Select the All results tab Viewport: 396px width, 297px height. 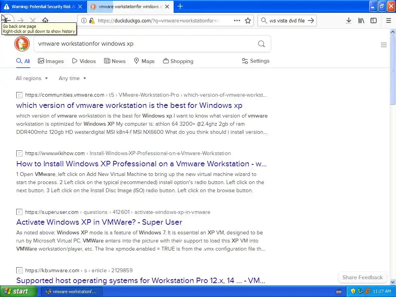coord(23,61)
